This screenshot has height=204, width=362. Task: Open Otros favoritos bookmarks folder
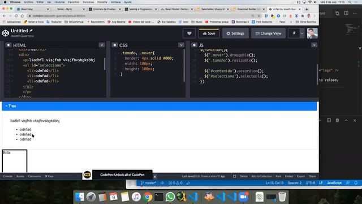pyautogui.click(x=306, y=22)
